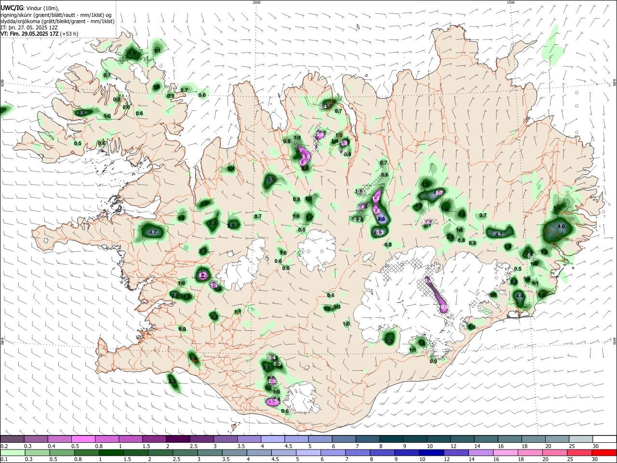Click the '20W' longitude label
Viewport: 617px width, 463px height.
(x=256, y=2)
